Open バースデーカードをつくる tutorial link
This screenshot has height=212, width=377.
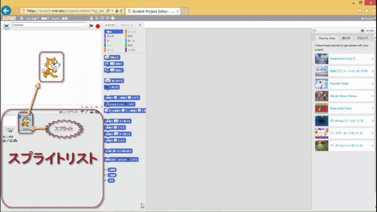click(346, 133)
